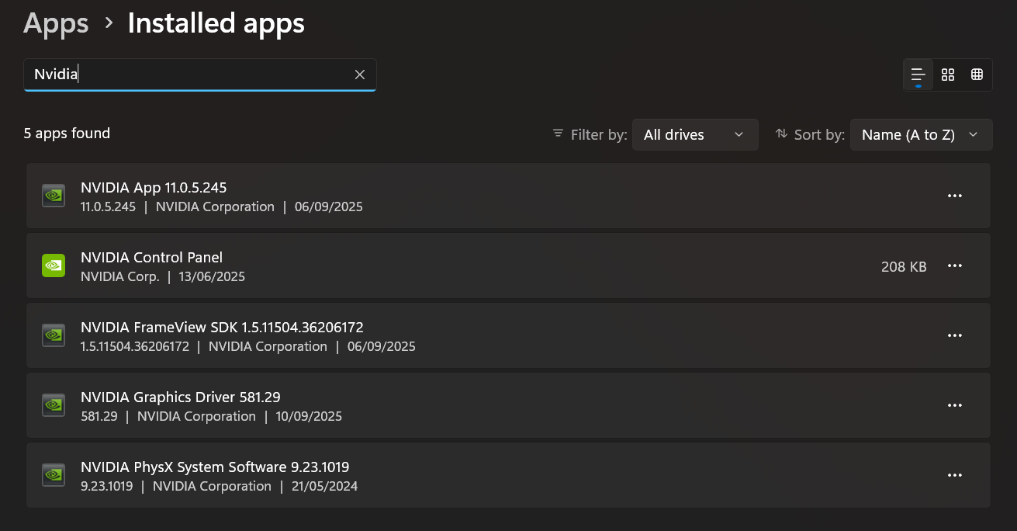Expand the All drives filter dropdown
Image resolution: width=1017 pixels, height=531 pixels.
(x=695, y=134)
